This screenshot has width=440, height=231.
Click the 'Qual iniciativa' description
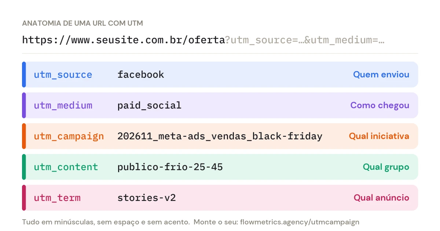point(379,136)
